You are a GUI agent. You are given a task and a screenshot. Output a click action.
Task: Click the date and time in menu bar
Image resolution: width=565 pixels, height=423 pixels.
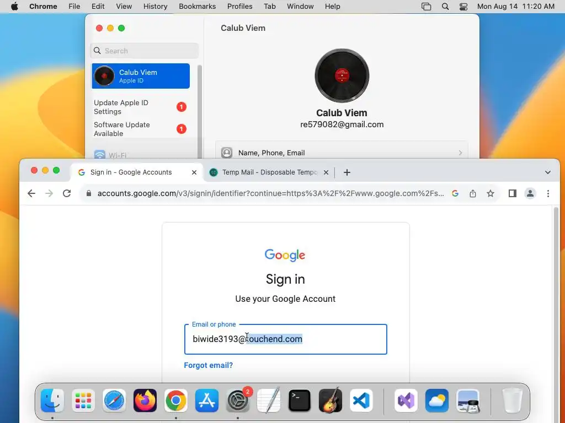(x=516, y=7)
